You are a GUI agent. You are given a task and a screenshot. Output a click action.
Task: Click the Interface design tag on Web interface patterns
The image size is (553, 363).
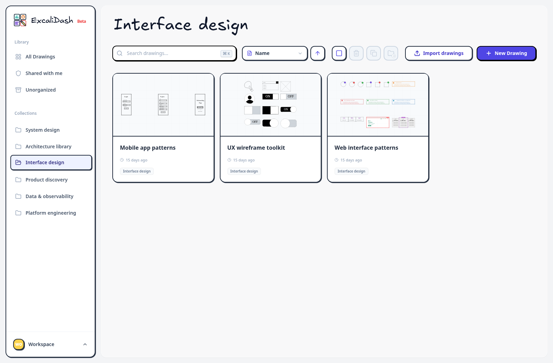point(352,171)
